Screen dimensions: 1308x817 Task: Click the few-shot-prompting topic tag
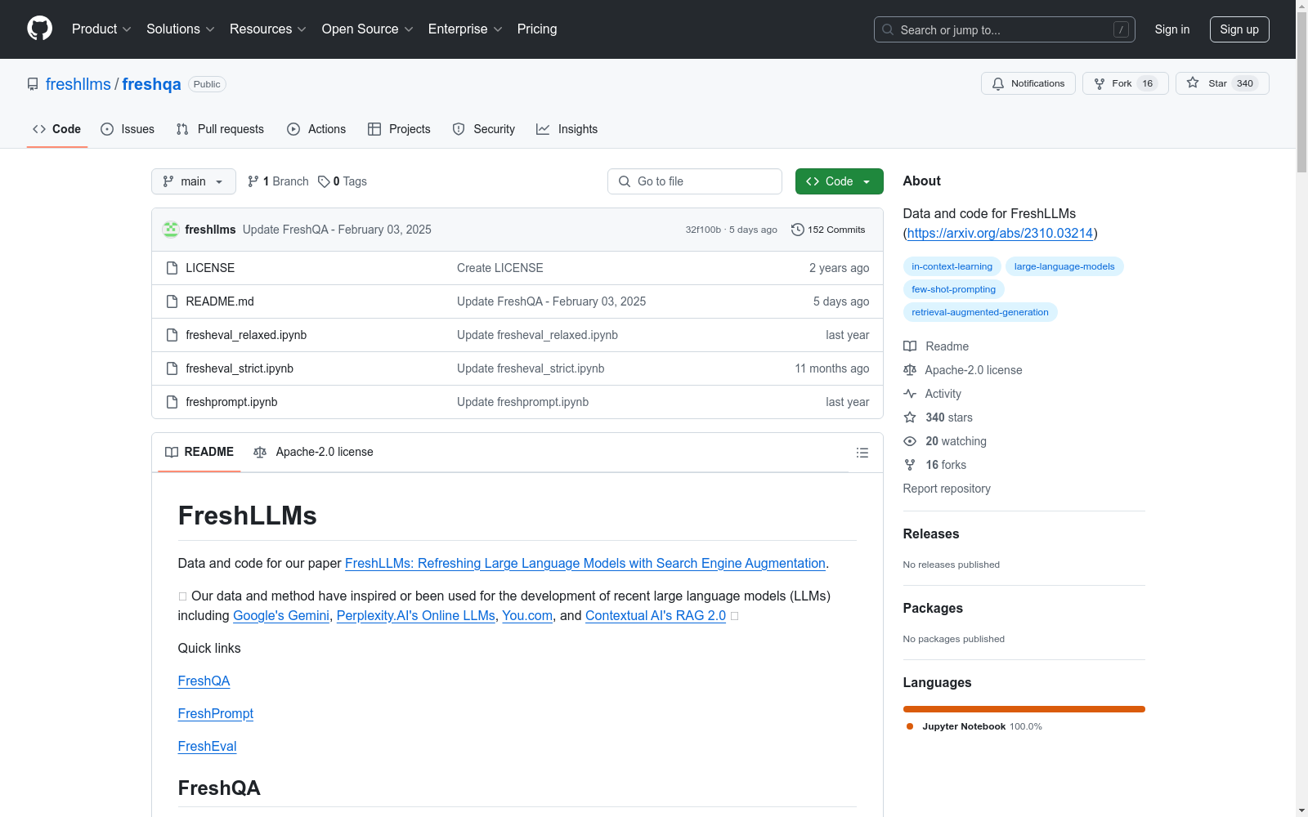tap(953, 289)
